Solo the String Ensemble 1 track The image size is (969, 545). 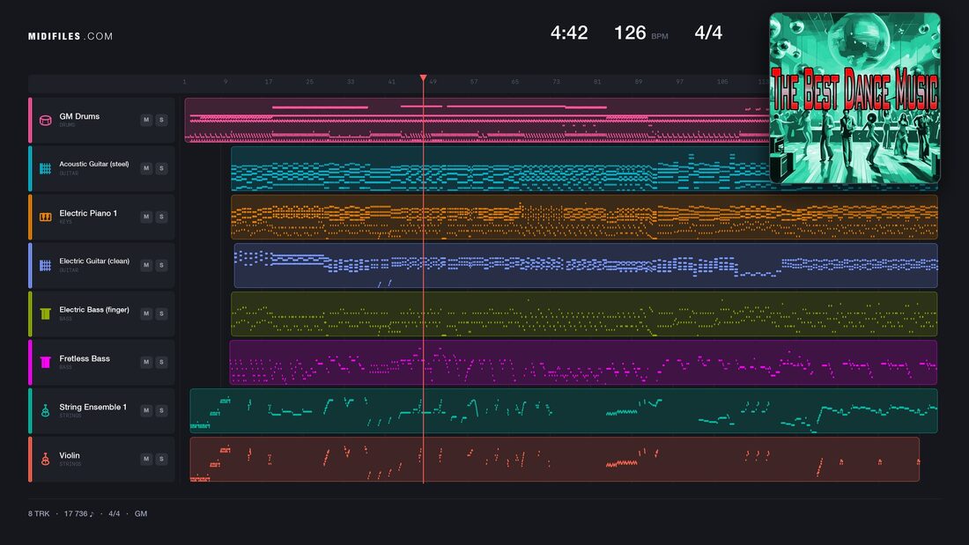(x=161, y=410)
